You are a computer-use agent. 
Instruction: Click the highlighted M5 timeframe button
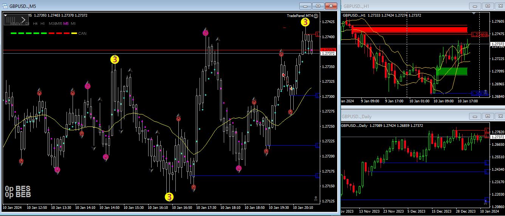click(66, 23)
